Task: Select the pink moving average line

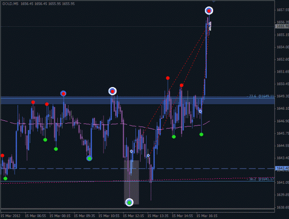Action: (x=105, y=125)
